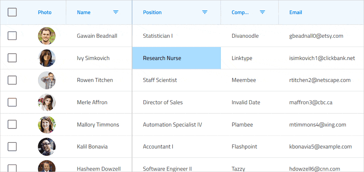
Task: Toggle the select-all header checkbox
Action: 12,12
